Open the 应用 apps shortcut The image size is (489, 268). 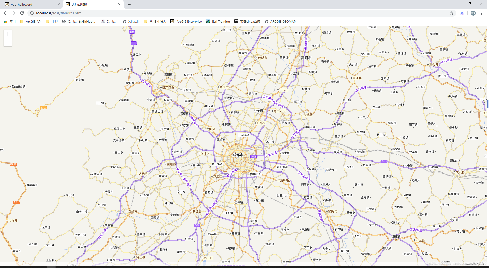click(x=10, y=22)
